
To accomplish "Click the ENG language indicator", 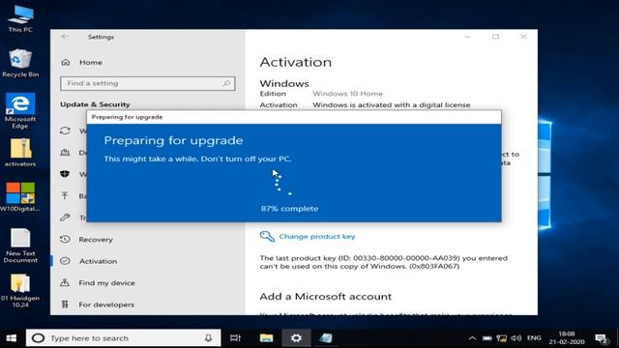I will click(x=534, y=338).
